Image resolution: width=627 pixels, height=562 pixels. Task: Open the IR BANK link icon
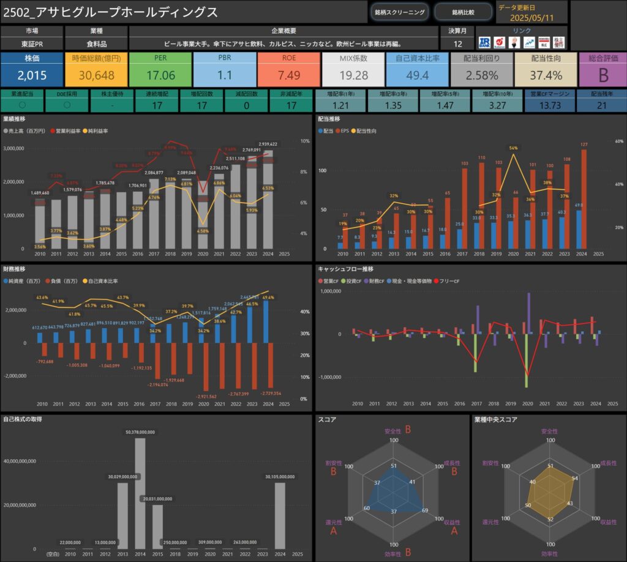[485, 42]
